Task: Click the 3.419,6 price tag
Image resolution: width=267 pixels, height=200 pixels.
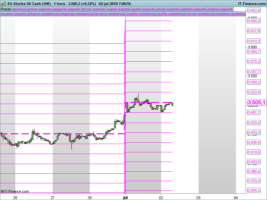Action: 254,152
